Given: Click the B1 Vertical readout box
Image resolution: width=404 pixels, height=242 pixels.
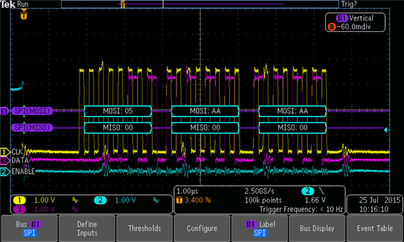Looking at the screenshot, I should pos(355,22).
